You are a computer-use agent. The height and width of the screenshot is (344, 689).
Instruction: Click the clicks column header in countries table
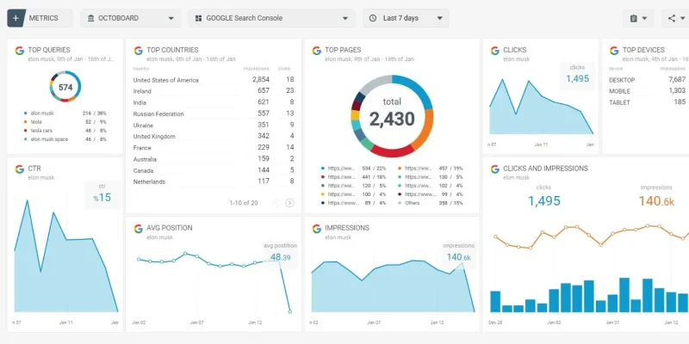click(284, 69)
